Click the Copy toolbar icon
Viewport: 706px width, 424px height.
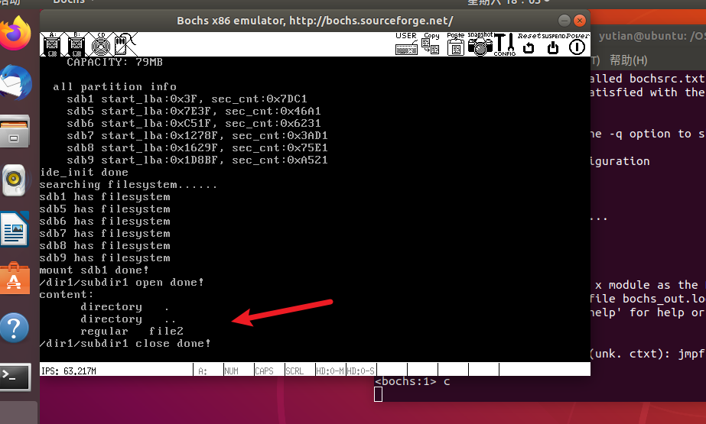pos(431,45)
